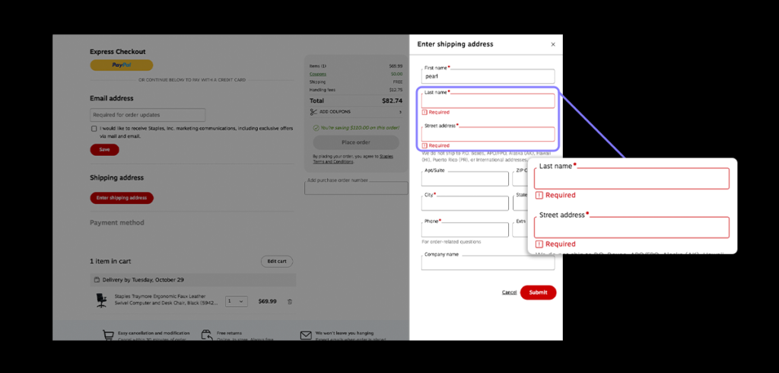Click the Cancel link in address panel
779x373 pixels.
tap(509, 292)
